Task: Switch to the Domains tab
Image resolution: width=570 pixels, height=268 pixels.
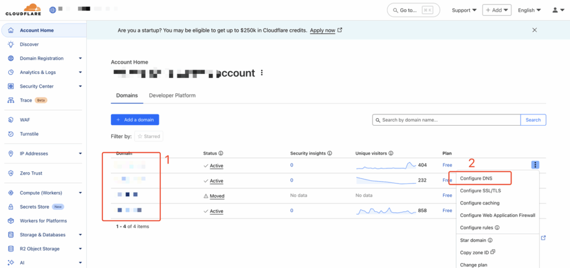Action: pyautogui.click(x=127, y=96)
